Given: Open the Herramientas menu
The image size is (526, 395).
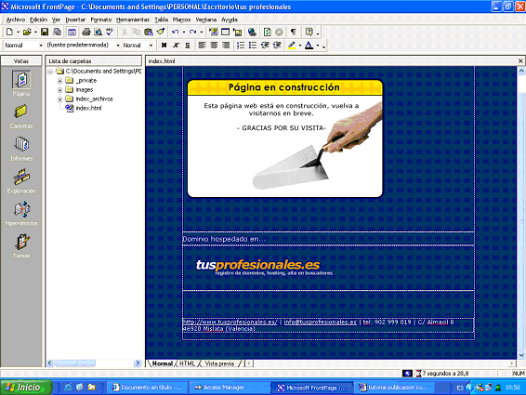Looking at the screenshot, I should 133,20.
